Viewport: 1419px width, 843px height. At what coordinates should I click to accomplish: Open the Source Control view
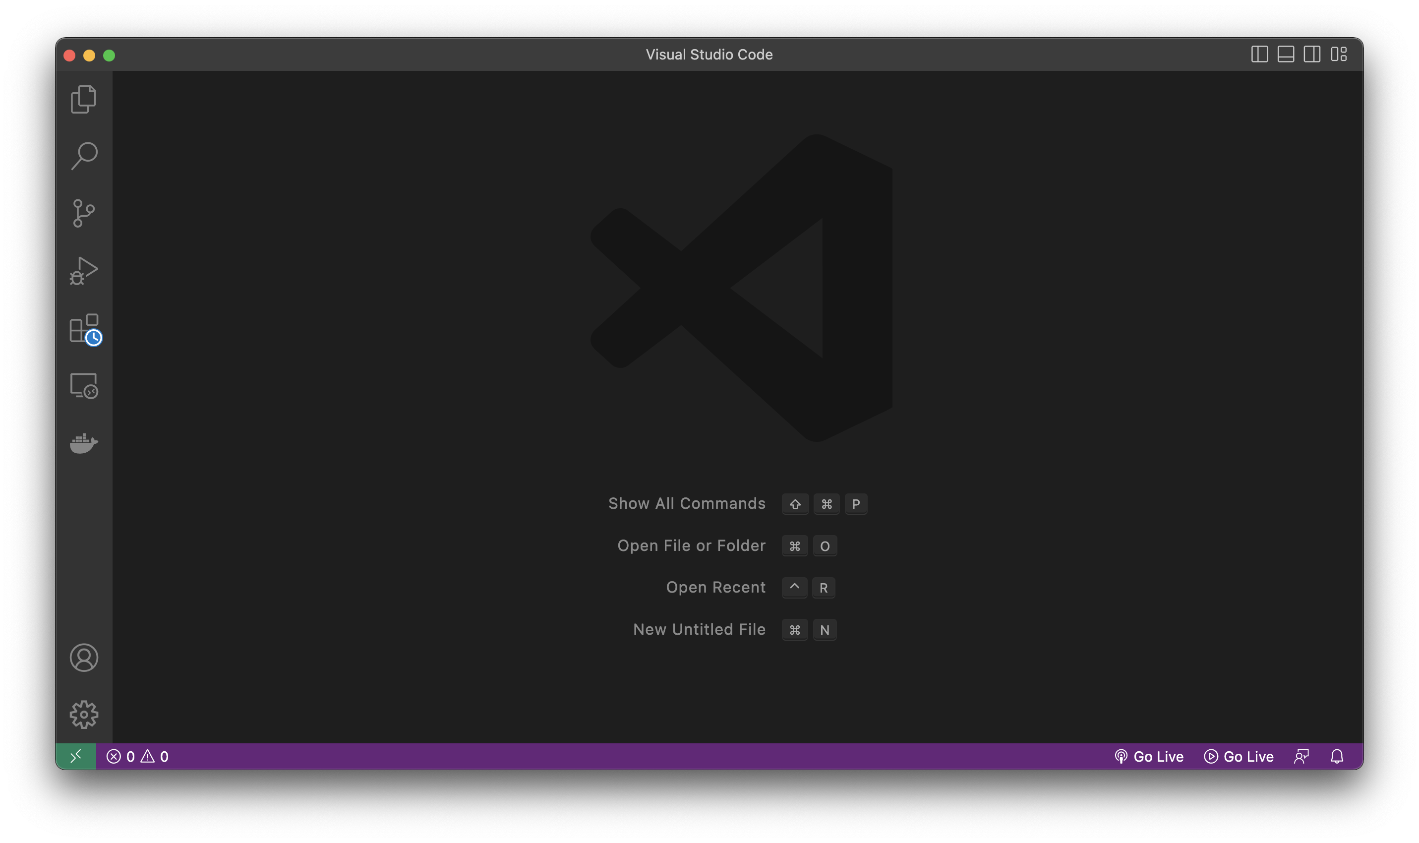(x=83, y=214)
